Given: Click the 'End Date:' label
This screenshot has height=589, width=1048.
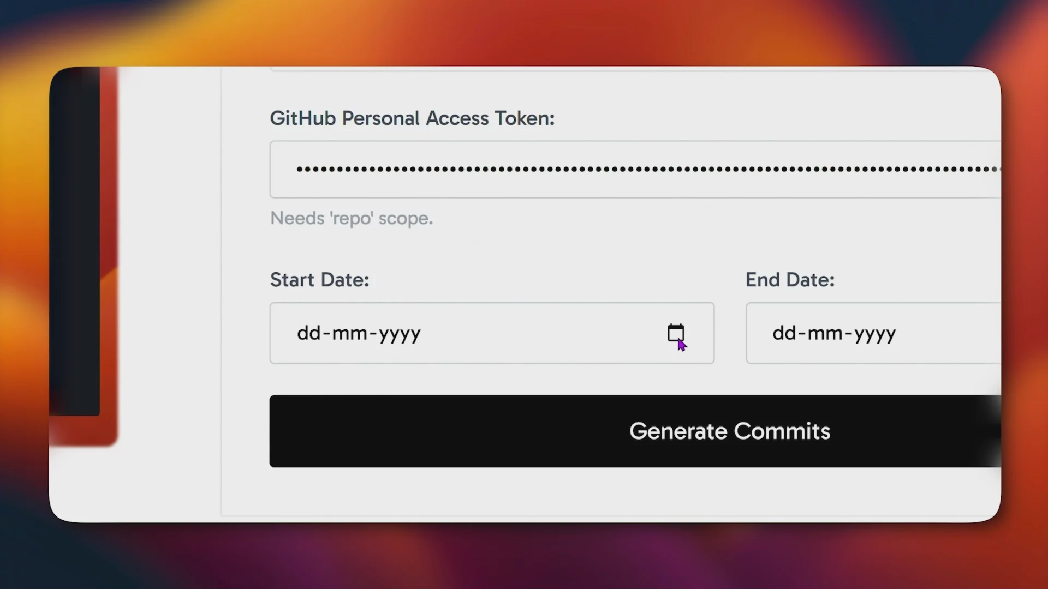Looking at the screenshot, I should click(790, 280).
